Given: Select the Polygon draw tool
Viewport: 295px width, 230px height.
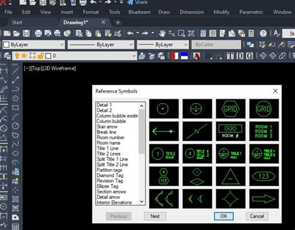Looking at the screenshot, I should (16, 98).
